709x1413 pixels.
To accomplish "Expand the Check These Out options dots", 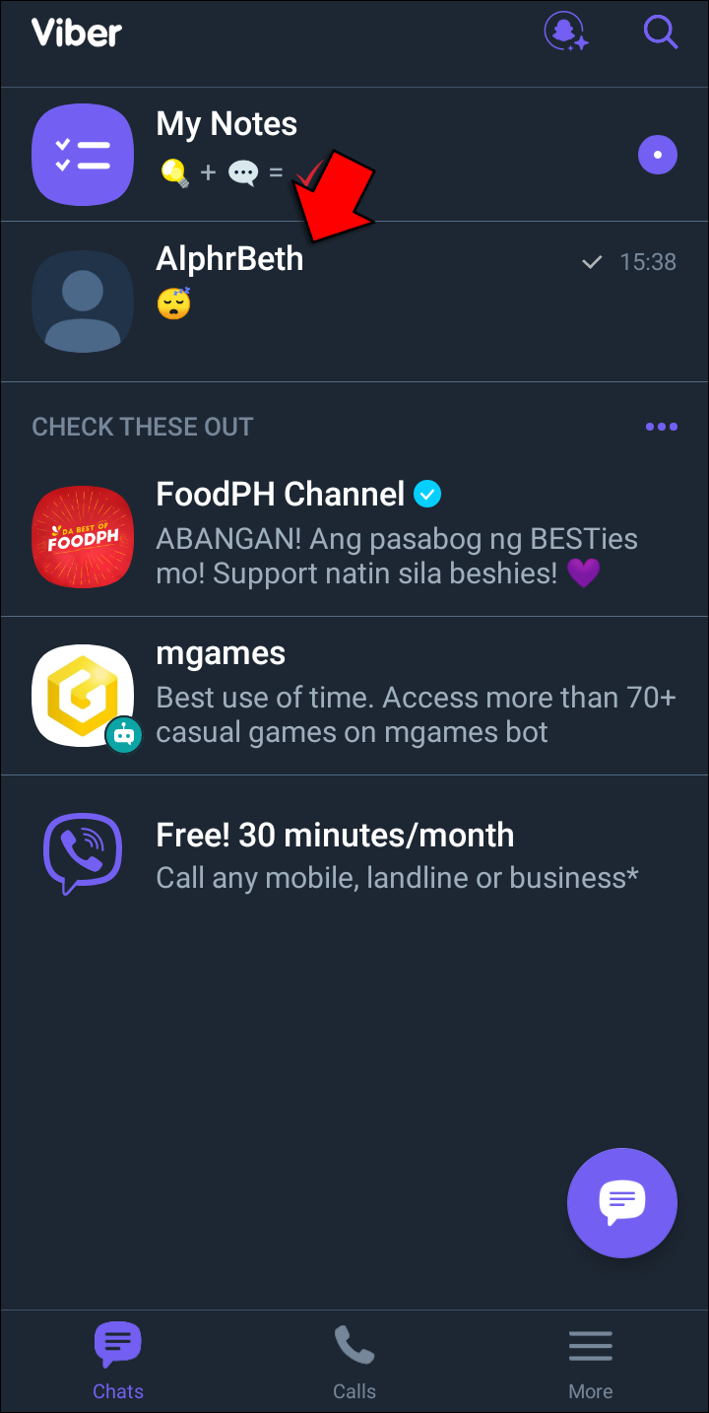I will coord(661,427).
